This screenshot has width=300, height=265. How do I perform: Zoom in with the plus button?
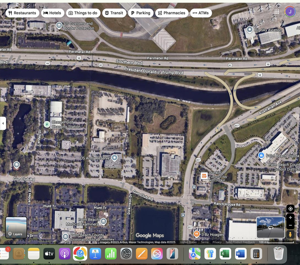pos(290,218)
